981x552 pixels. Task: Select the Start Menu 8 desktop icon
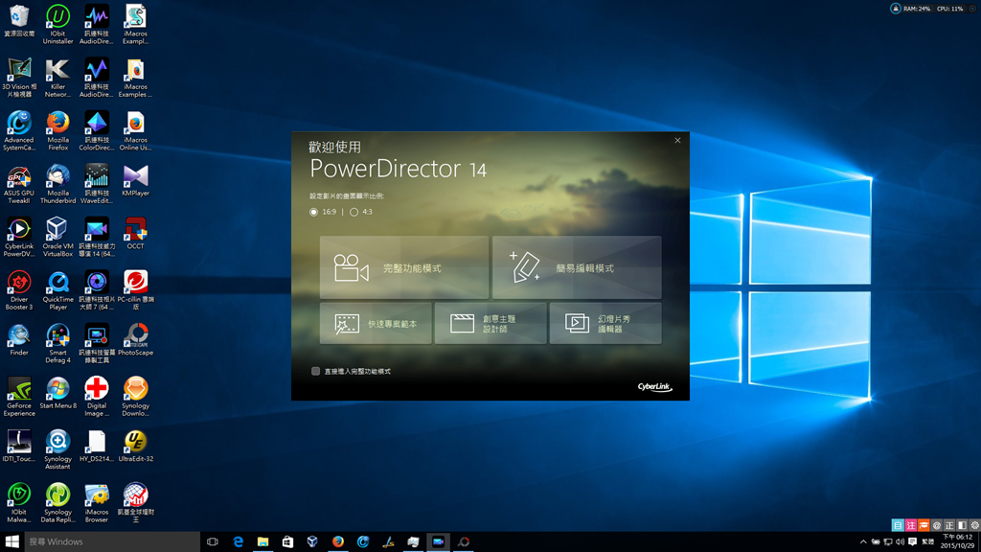(x=57, y=393)
